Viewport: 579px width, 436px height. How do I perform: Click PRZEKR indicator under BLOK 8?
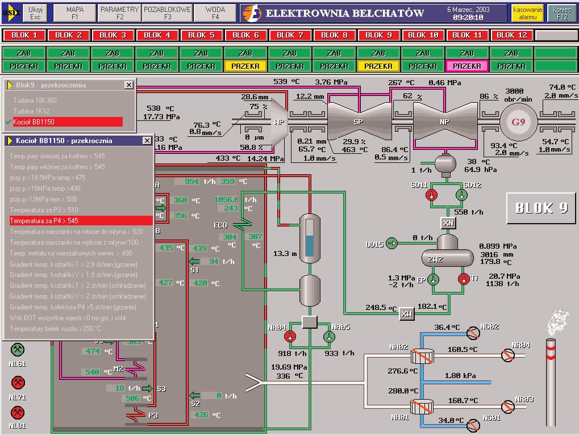click(334, 66)
